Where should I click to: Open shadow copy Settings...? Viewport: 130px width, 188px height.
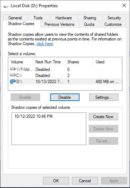click(104, 97)
